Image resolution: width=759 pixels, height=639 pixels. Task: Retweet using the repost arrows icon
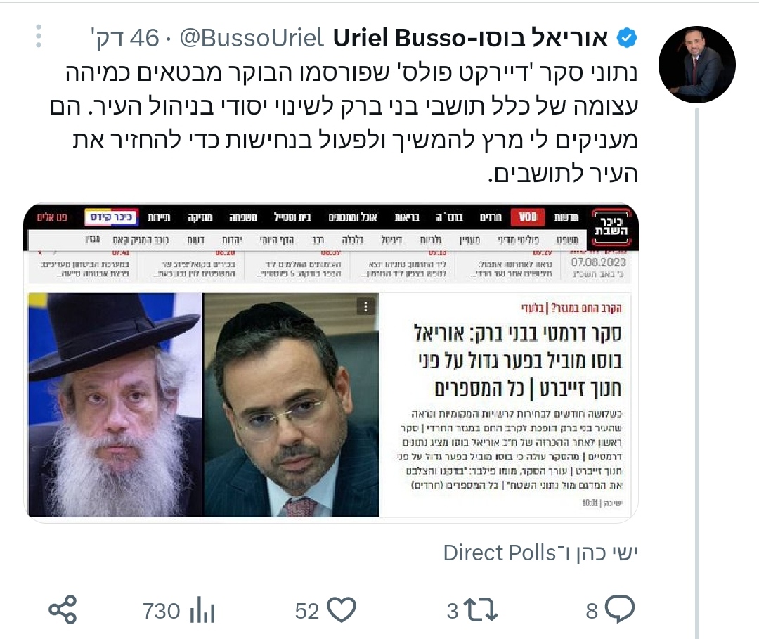click(x=481, y=610)
